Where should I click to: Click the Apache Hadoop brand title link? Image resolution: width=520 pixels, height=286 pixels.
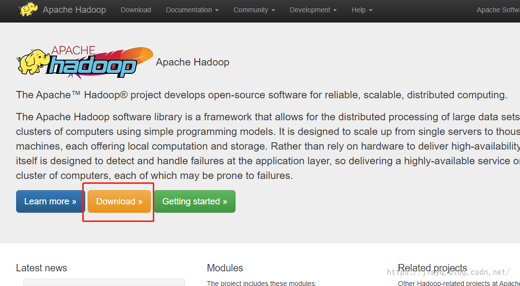point(74,10)
